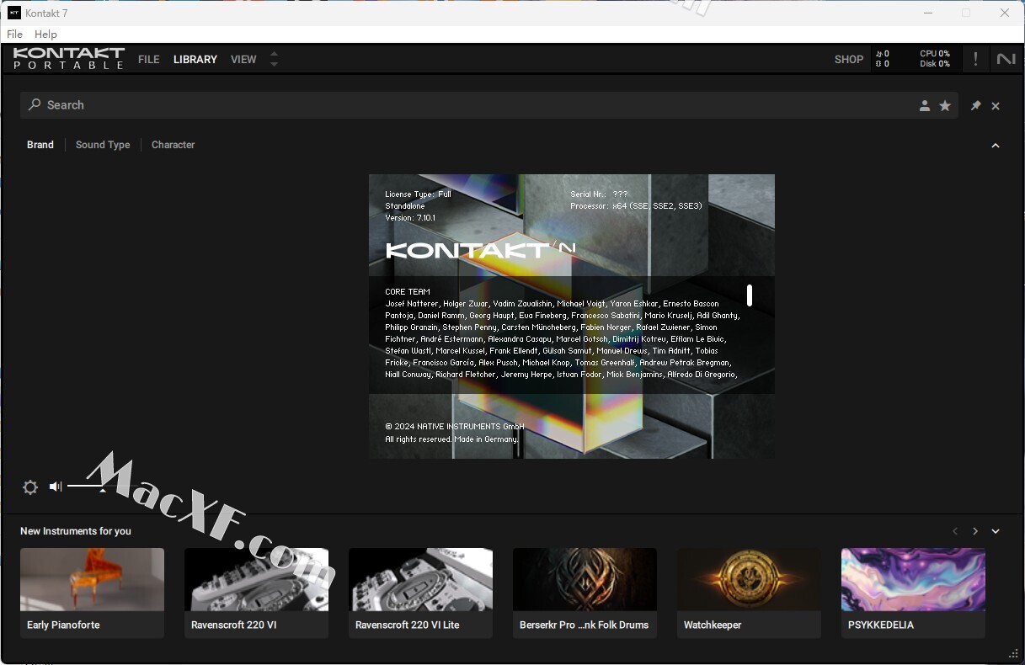Close the browser with the X icon

(996, 105)
